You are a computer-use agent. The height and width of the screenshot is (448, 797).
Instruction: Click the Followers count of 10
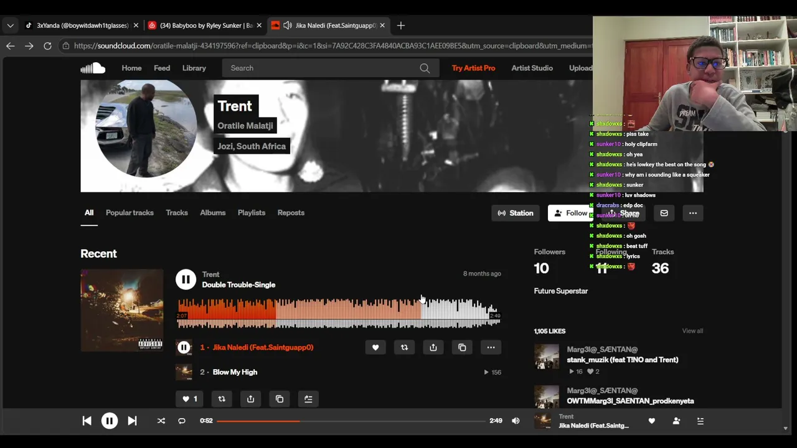pos(542,268)
